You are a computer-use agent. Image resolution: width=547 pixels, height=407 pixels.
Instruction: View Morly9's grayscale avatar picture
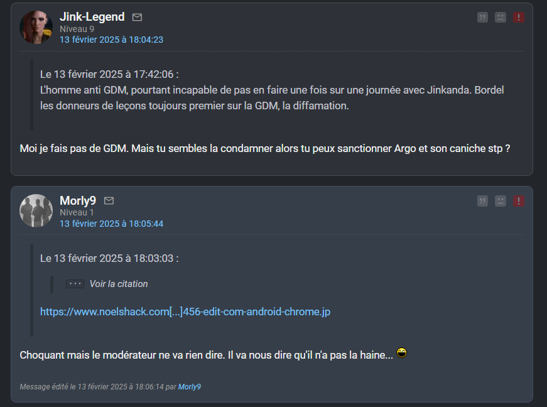click(x=36, y=210)
